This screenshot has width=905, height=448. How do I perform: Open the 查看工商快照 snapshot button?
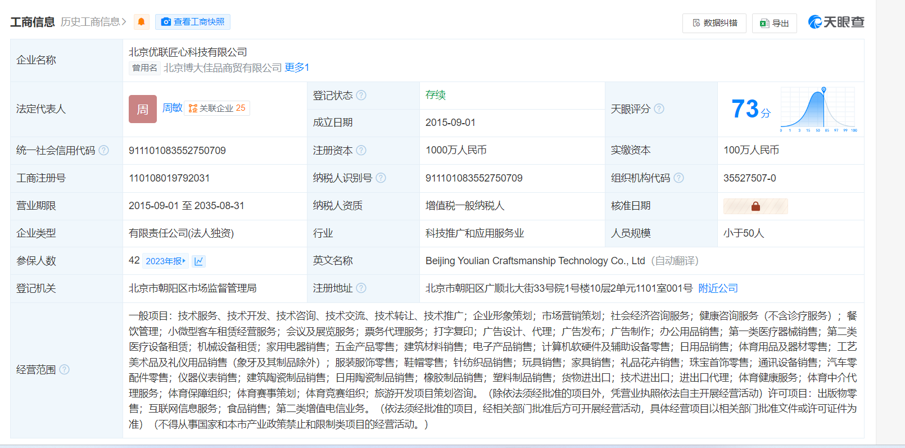pyautogui.click(x=193, y=22)
